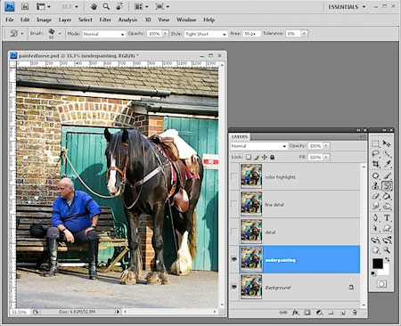The width and height of the screenshot is (401, 326).
Task: Open the layer blend mode Normal dropdown
Action: 258,146
